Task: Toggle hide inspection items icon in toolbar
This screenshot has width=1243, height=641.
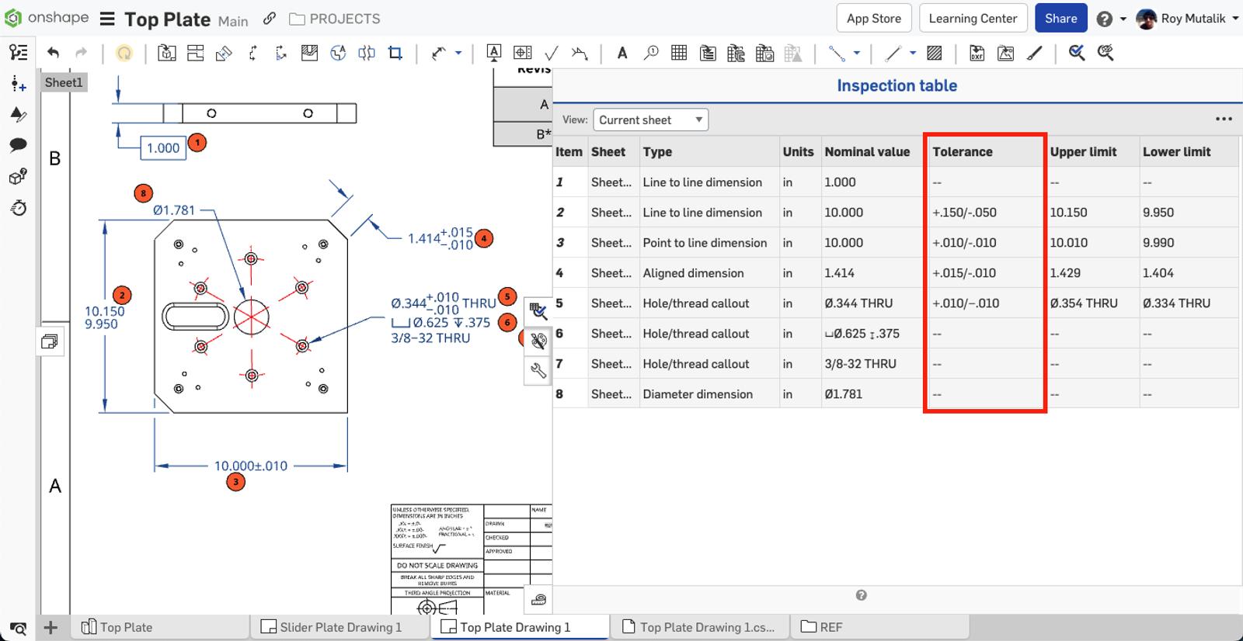Action: (1105, 53)
